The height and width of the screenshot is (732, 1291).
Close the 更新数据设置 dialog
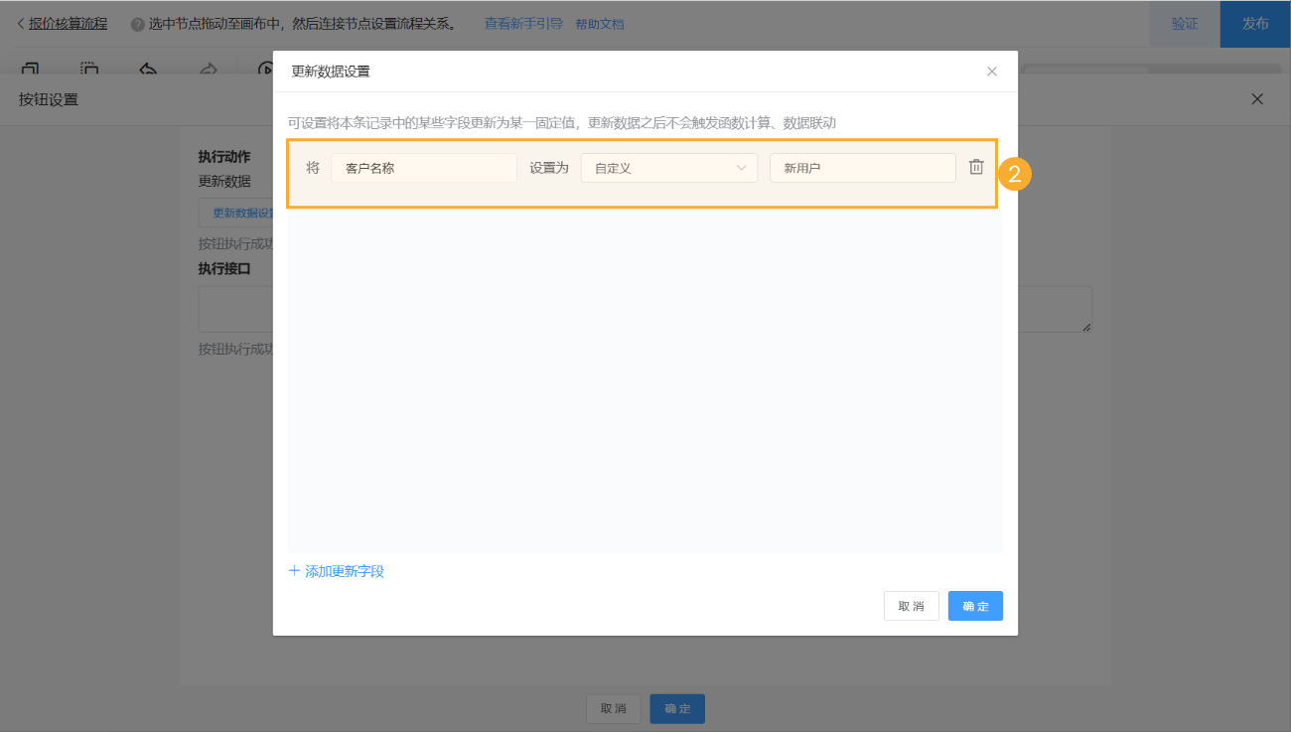991,71
